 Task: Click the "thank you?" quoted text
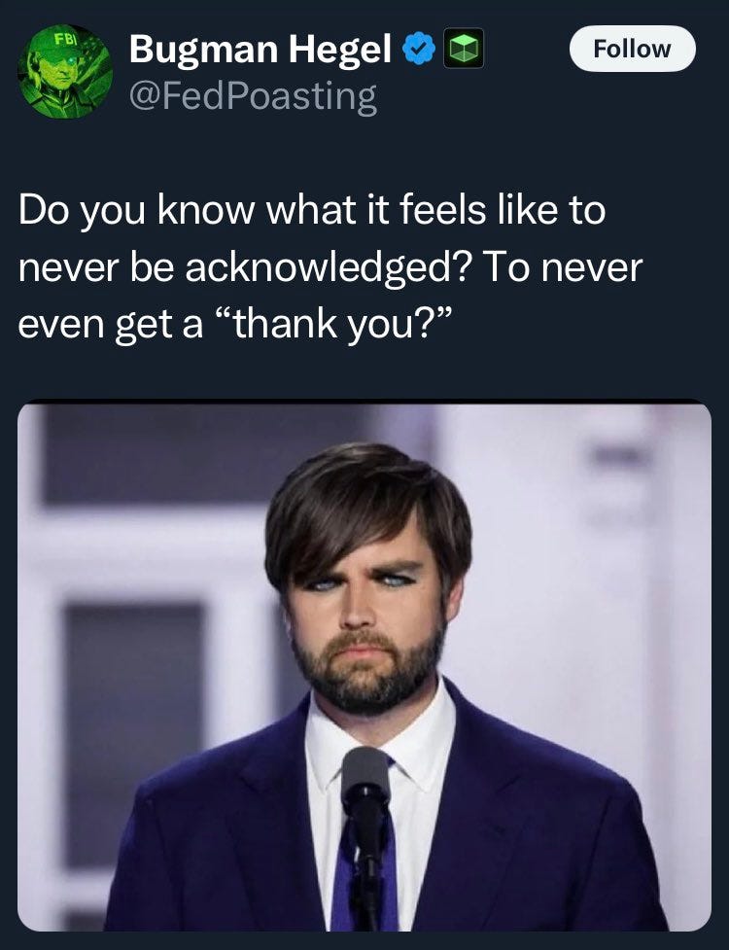click(x=333, y=324)
